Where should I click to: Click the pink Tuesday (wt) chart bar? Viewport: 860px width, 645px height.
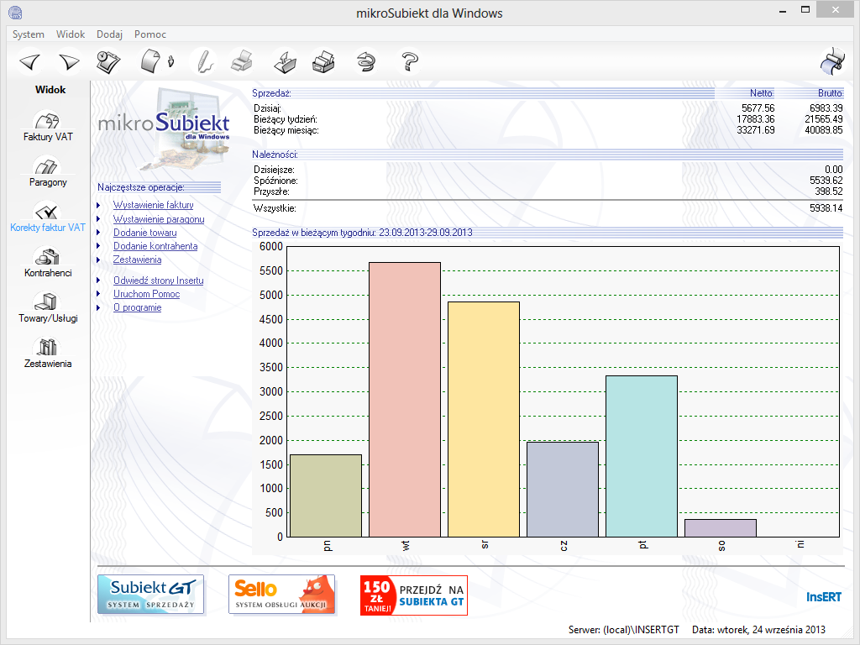(x=405, y=399)
